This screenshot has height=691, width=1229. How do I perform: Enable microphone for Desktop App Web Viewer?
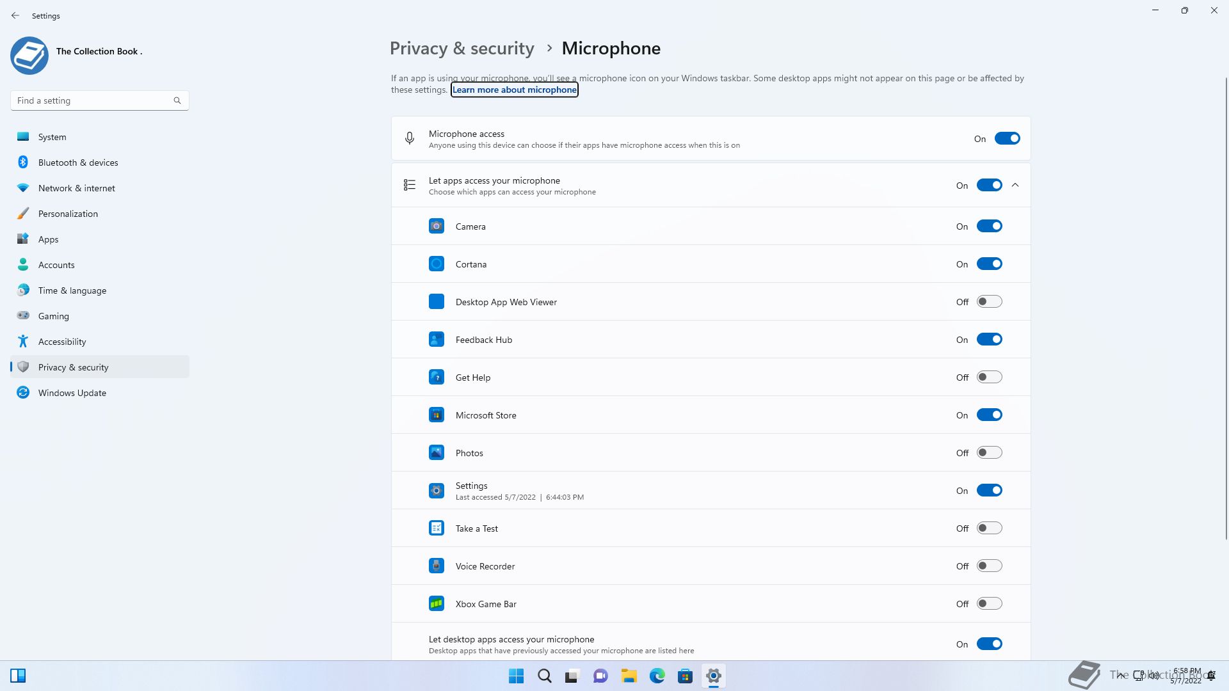[989, 302]
